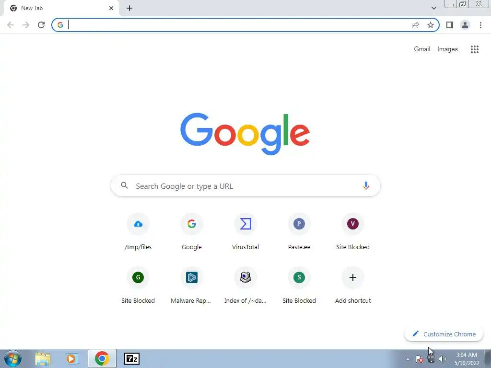Open the Action Center flag icon

tap(420, 359)
